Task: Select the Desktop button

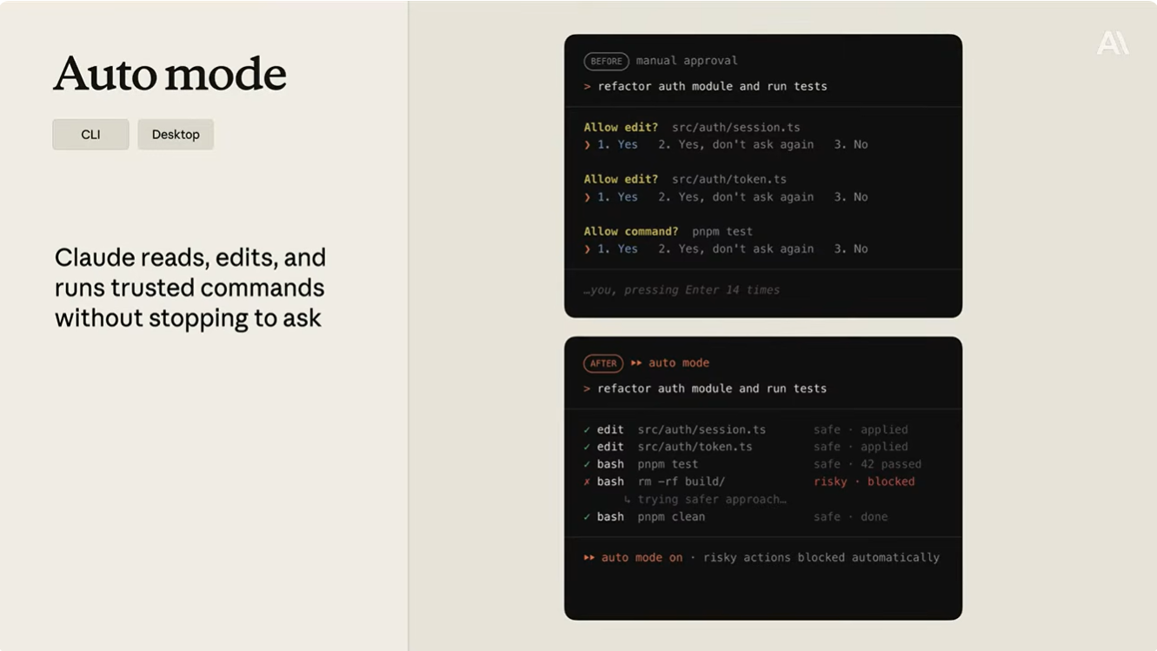Action: coord(176,135)
